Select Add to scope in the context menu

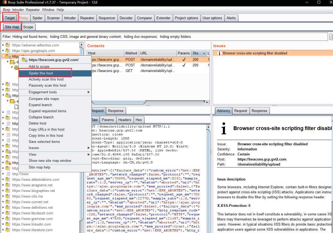[x=55, y=66]
